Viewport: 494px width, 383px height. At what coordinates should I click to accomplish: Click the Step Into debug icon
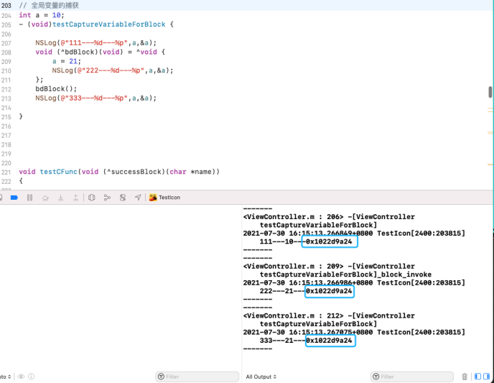click(61, 198)
